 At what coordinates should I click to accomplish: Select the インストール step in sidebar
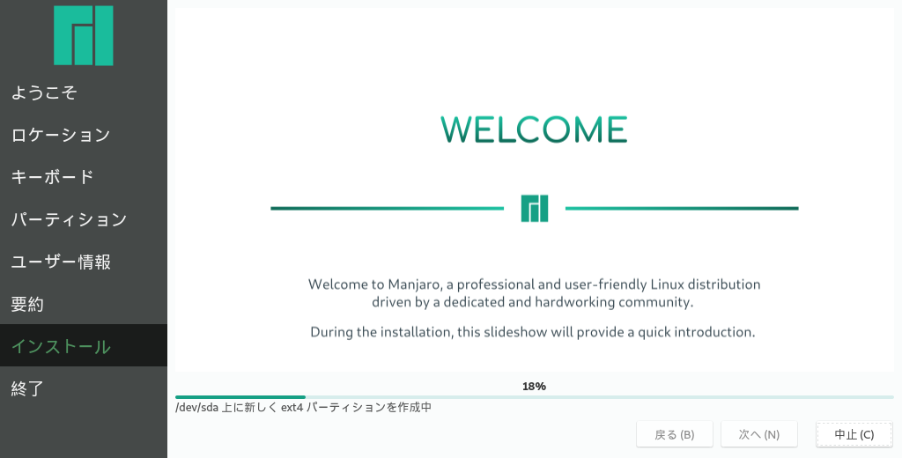point(84,345)
